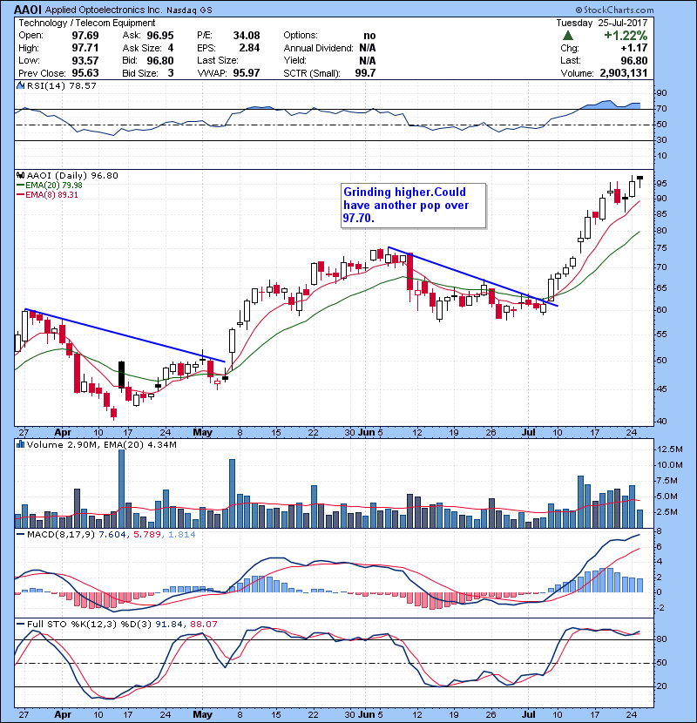The height and width of the screenshot is (723, 697).
Task: Select the High value 97.71
Action: coord(85,48)
